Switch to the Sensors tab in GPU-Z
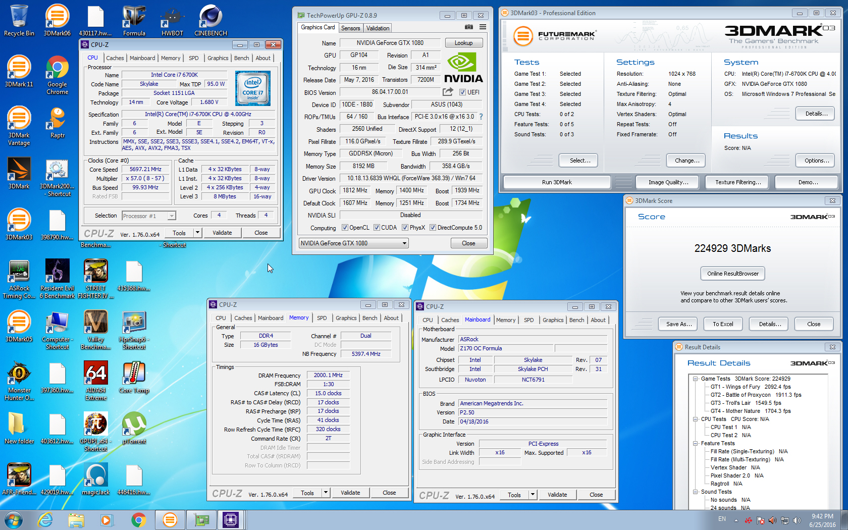The width and height of the screenshot is (848, 530). 350,28
